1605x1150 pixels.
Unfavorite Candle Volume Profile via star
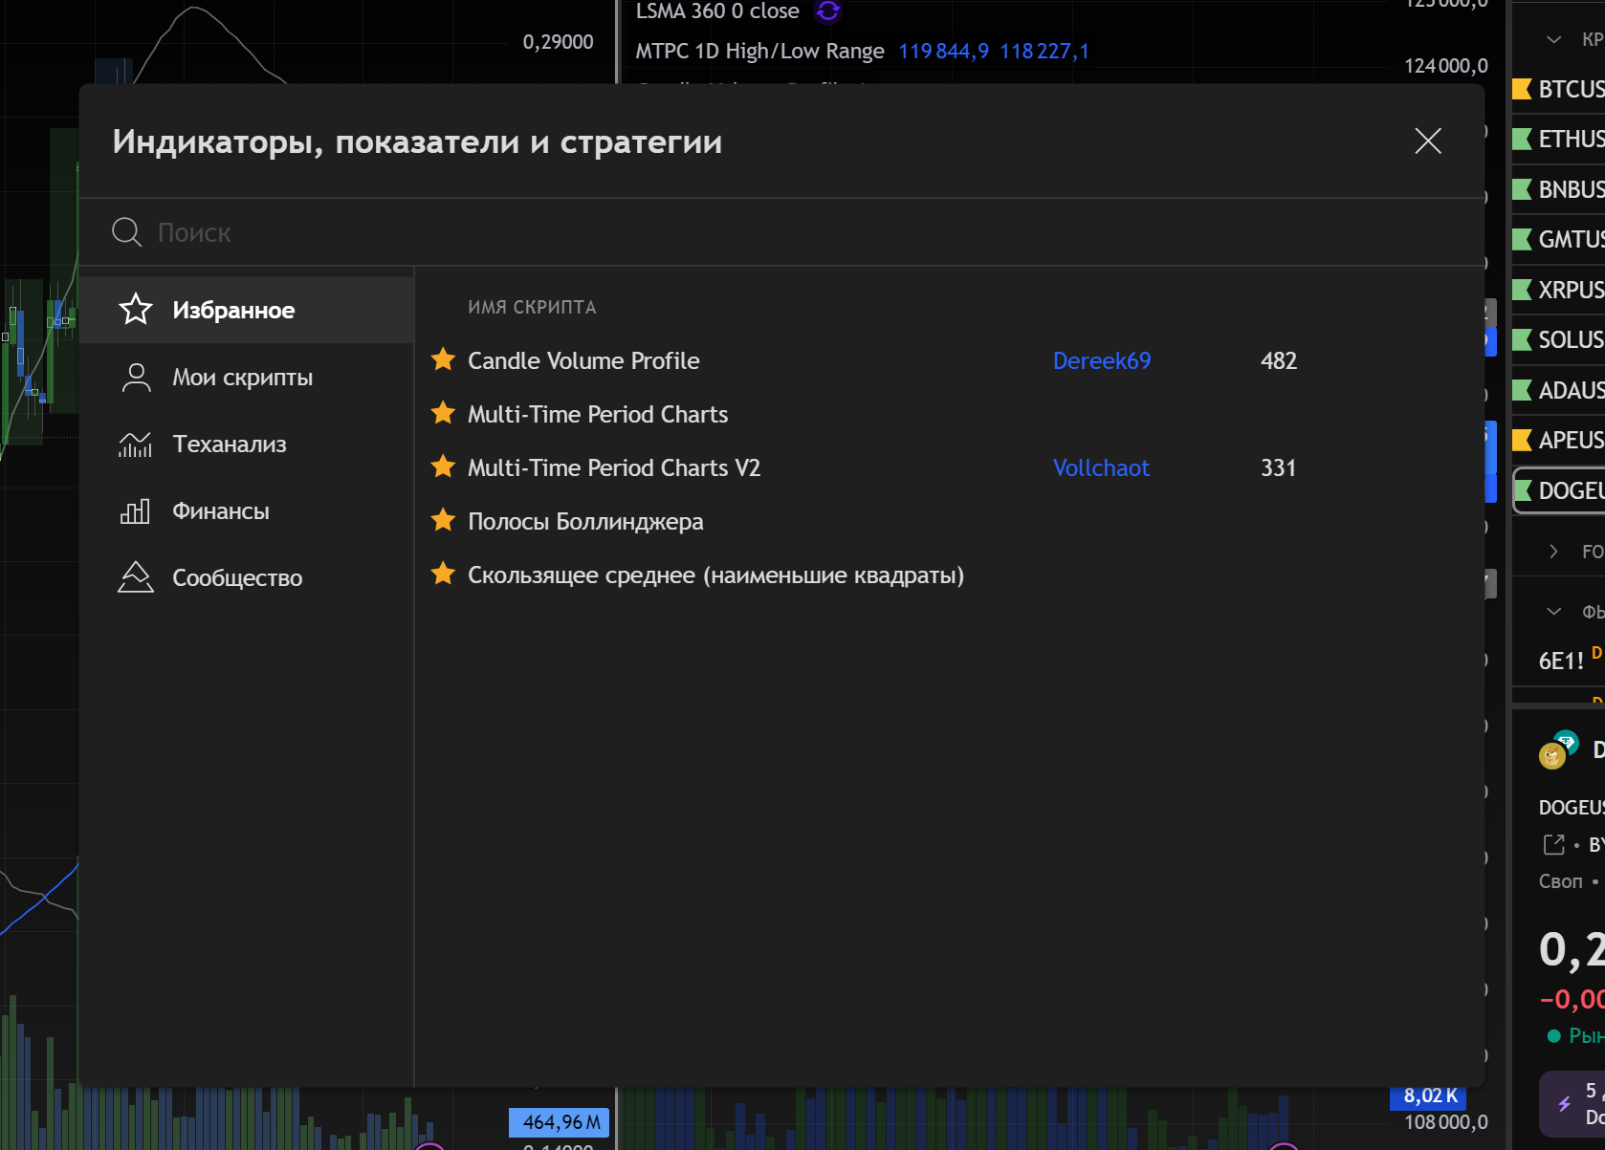tap(443, 360)
